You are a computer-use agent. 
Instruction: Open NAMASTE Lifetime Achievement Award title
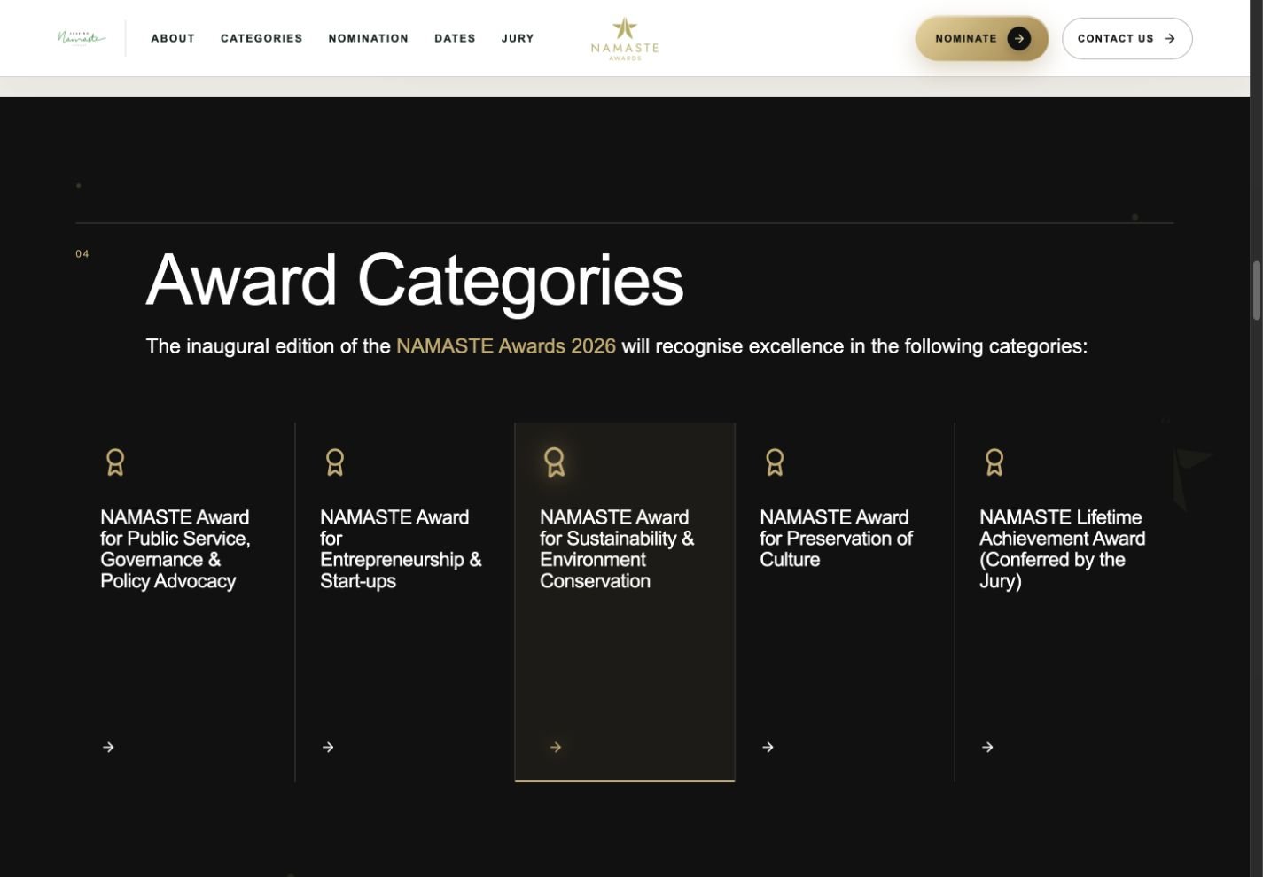pyautogui.click(x=1063, y=549)
